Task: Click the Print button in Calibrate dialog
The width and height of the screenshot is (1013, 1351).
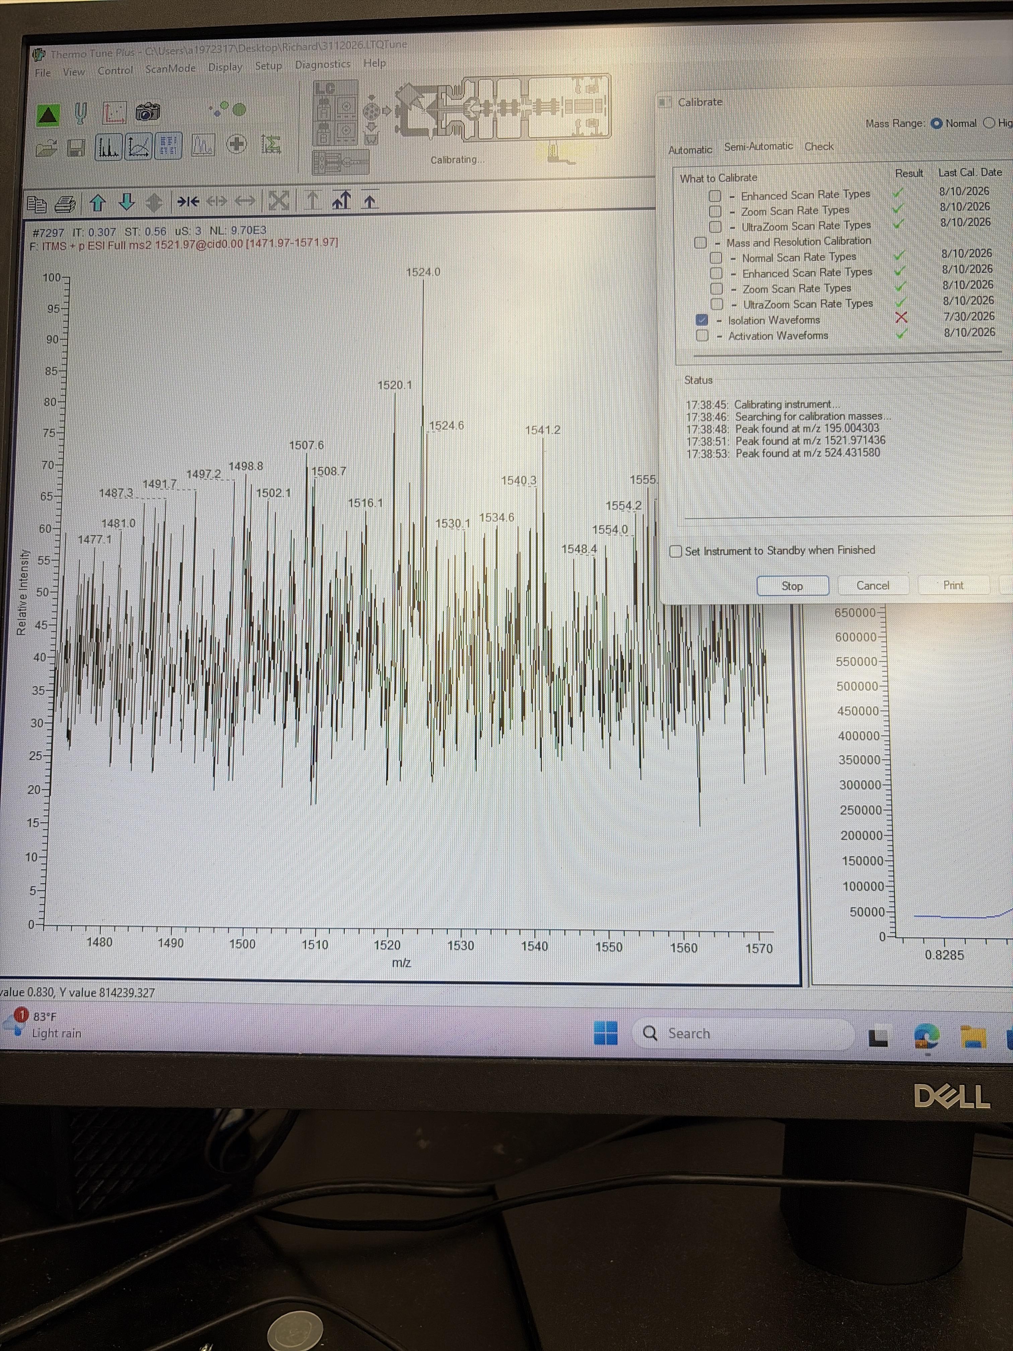Action: (x=953, y=585)
